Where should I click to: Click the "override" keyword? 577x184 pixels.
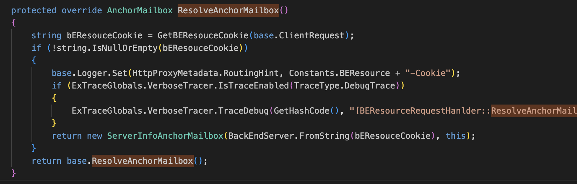82,10
